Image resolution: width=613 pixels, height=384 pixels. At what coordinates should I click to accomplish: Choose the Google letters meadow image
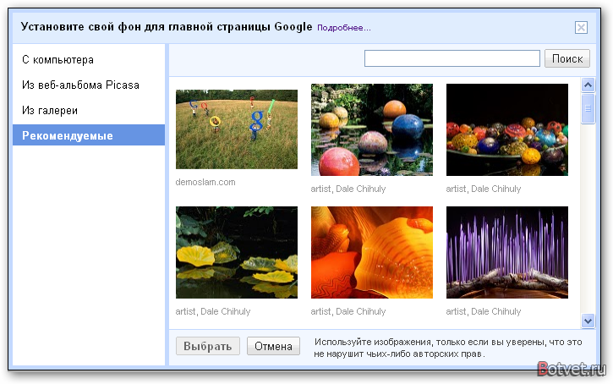click(237, 129)
